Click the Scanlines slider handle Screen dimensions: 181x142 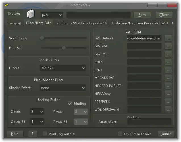42,38
